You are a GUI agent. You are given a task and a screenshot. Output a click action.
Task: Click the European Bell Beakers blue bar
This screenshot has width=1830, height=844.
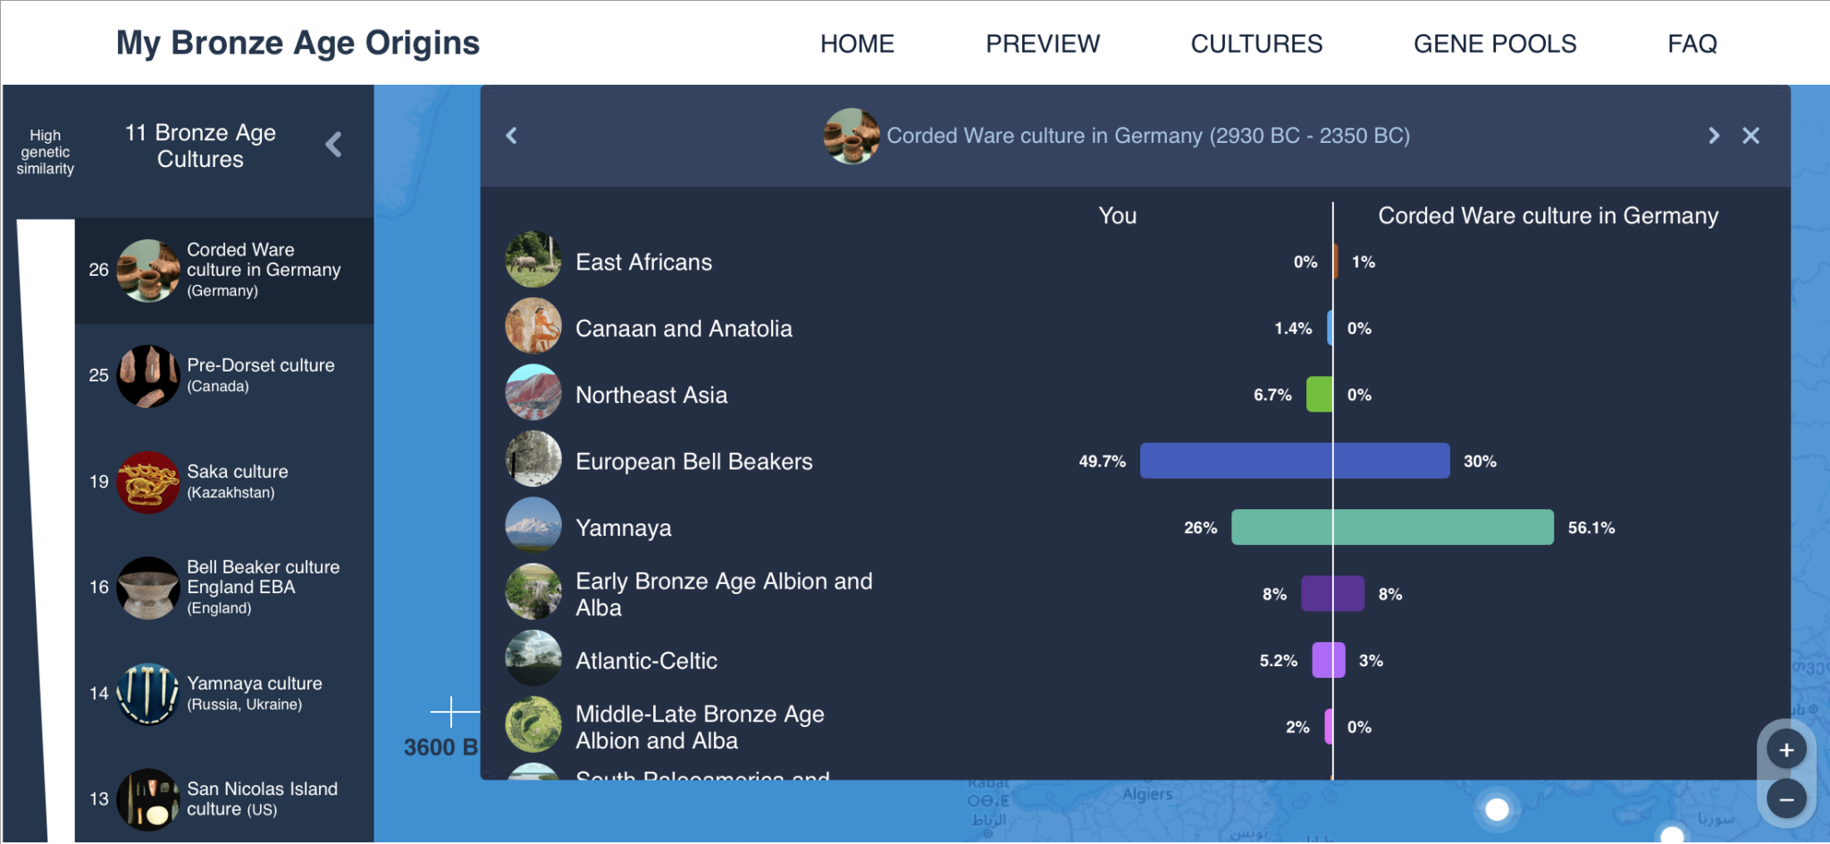click(x=1294, y=461)
